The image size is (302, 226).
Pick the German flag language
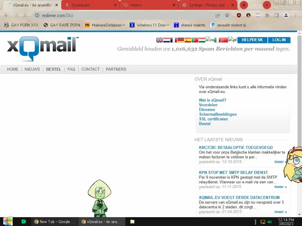click(181, 40)
